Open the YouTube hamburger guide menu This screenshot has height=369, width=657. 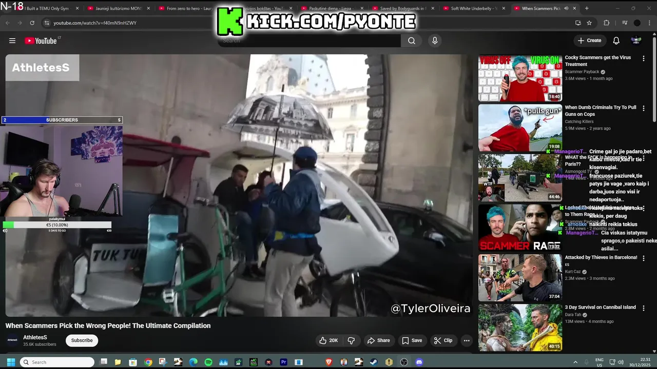12,40
